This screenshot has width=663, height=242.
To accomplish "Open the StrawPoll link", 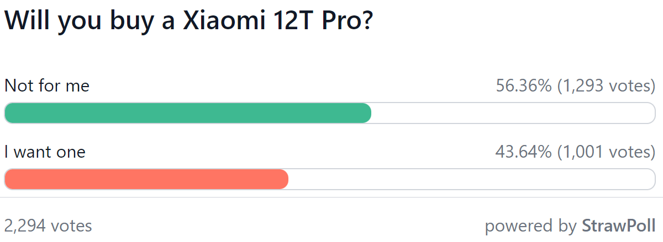I will coord(619,225).
